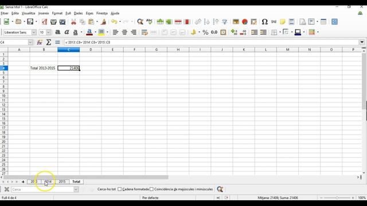Viewport: 367px width, 206px height.
Task: Click Increase Indent icon
Action: pyautogui.click(x=254, y=32)
